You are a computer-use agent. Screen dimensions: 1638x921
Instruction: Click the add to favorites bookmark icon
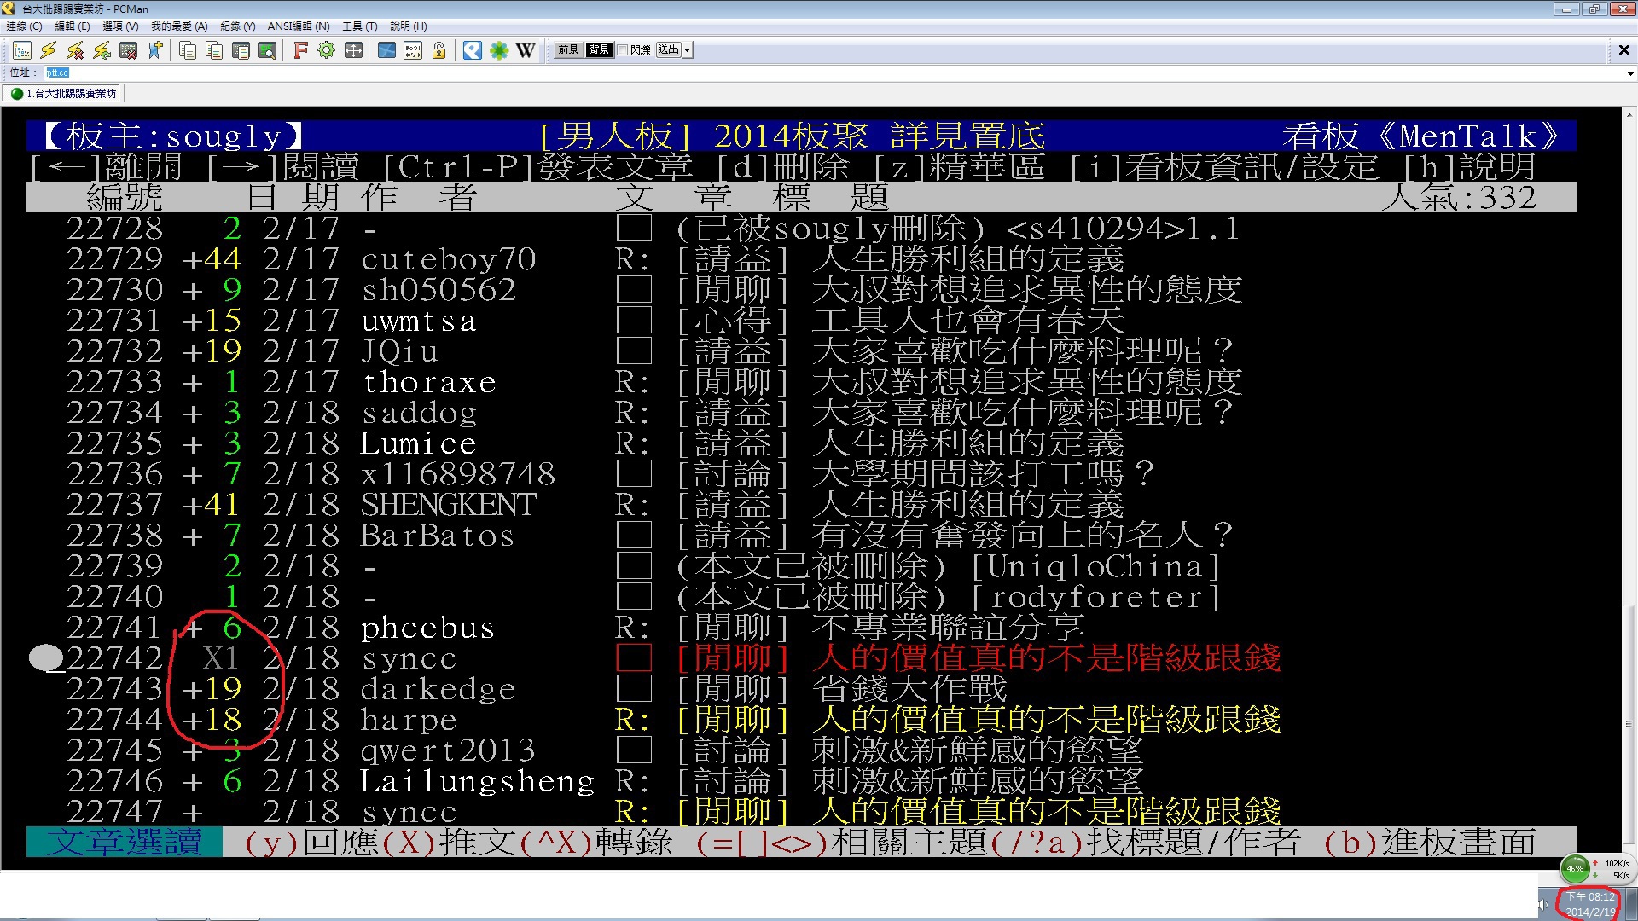point(155,51)
